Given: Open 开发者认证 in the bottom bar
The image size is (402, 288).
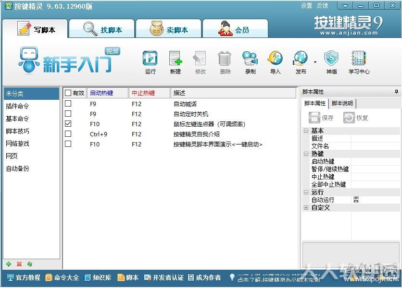Looking at the screenshot, I should [164, 277].
